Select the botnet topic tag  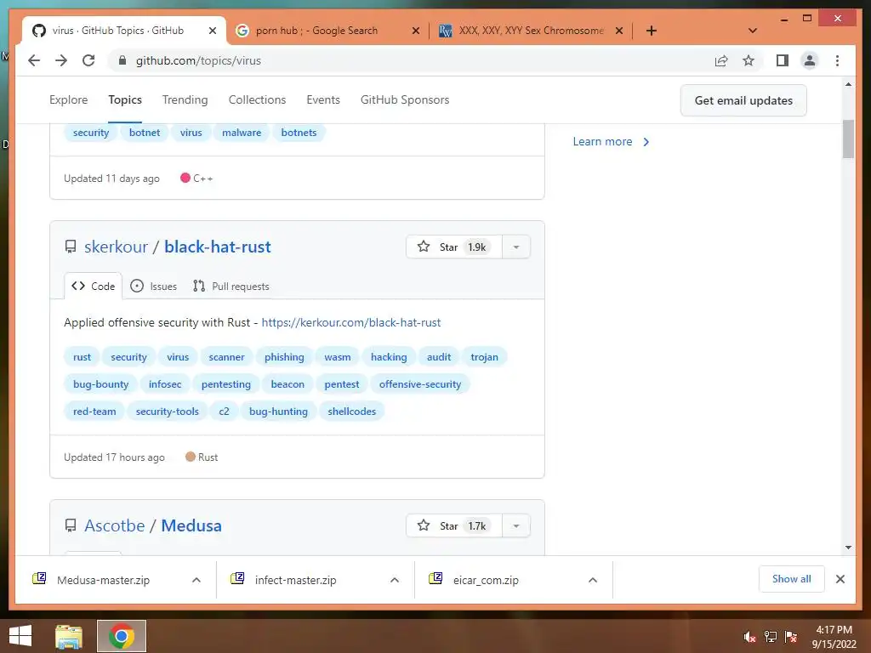[145, 133]
